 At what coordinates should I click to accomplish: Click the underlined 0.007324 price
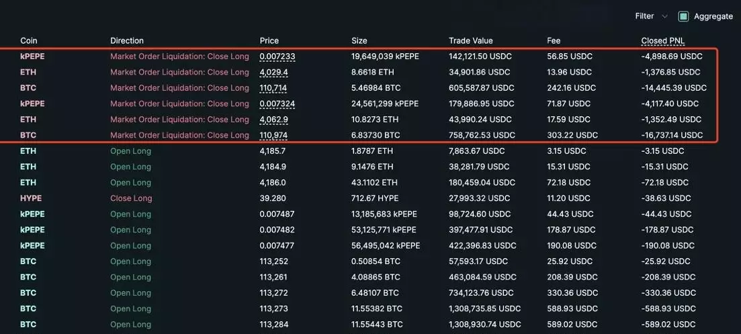click(277, 103)
